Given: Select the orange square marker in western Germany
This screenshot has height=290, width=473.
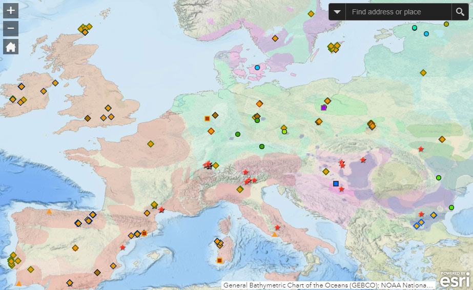Looking at the screenshot, I should point(207,118).
